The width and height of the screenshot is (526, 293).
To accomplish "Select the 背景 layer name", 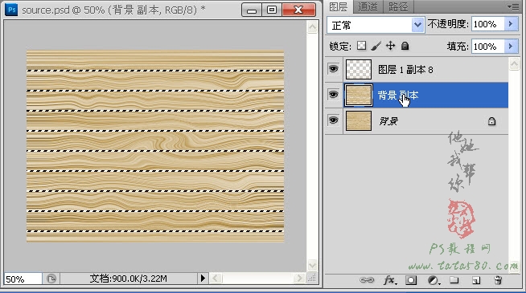I will [388, 121].
